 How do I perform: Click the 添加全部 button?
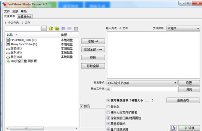pos(93,50)
